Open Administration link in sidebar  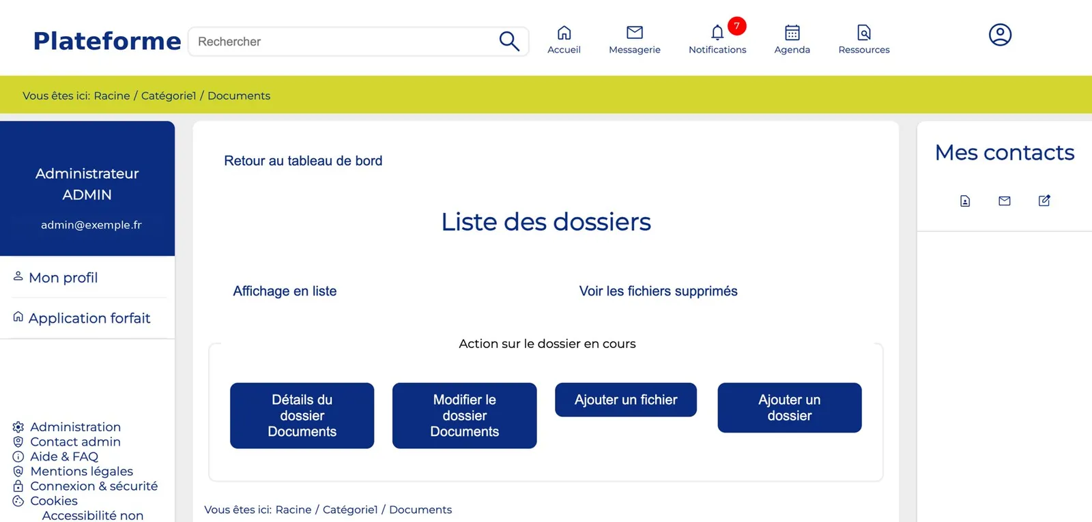point(75,427)
